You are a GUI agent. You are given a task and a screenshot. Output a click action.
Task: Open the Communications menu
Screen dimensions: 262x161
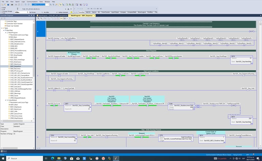click(x=32, y=1)
